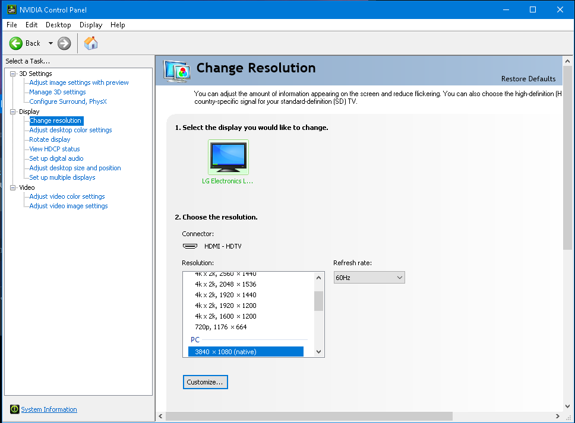Open Configure Surround, PhysX

coord(68,102)
